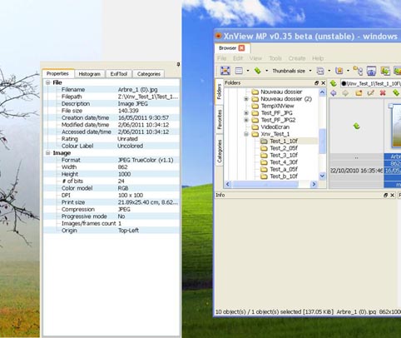401x338 pixels.
Task: Close the Folders panel
Action: 324,83
